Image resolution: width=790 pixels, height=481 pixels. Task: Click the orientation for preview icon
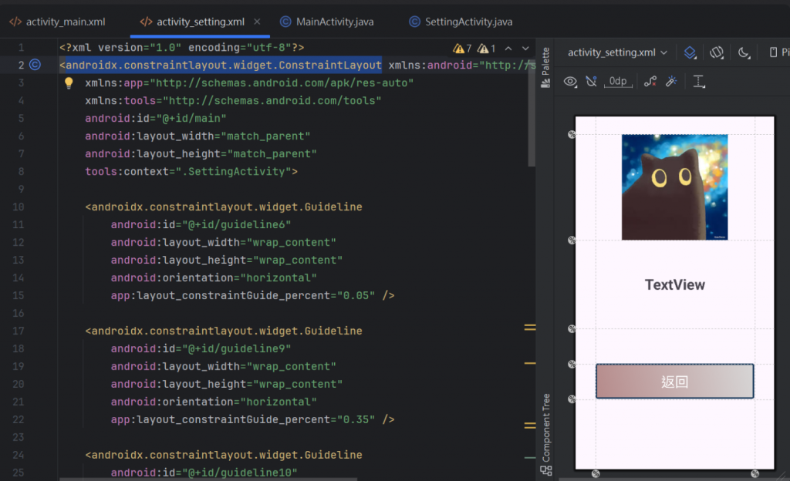tap(717, 52)
